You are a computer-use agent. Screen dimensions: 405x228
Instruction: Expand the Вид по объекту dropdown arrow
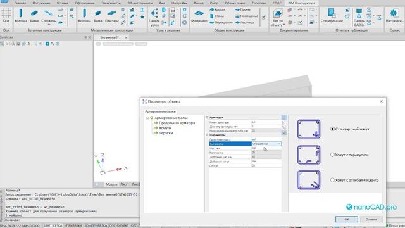tap(284, 25)
